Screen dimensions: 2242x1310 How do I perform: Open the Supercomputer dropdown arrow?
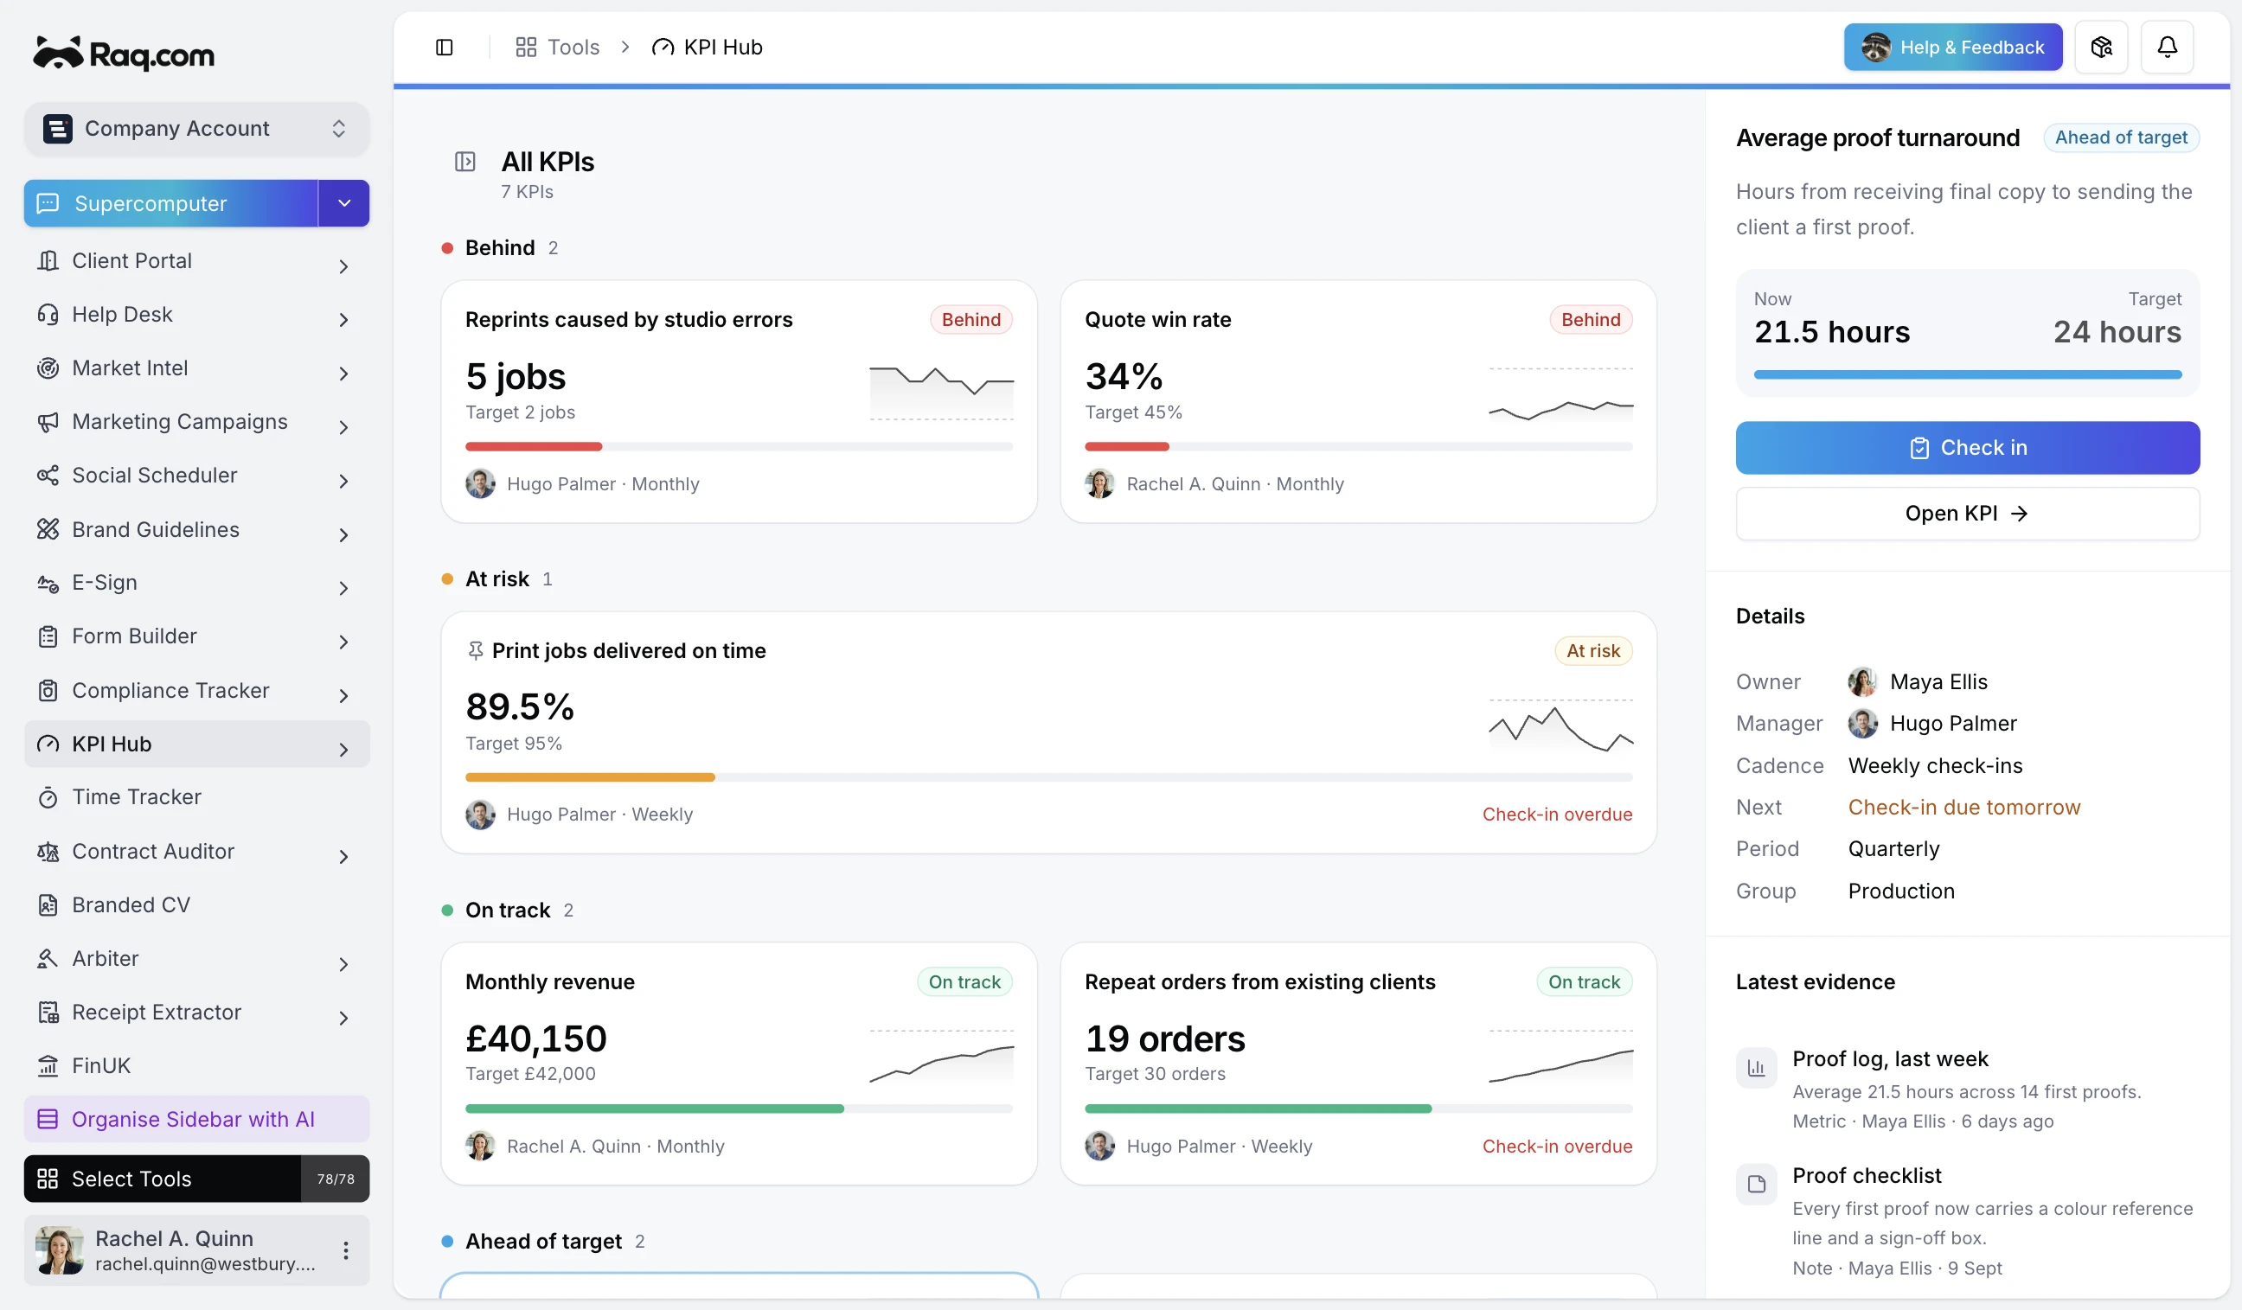[344, 204]
